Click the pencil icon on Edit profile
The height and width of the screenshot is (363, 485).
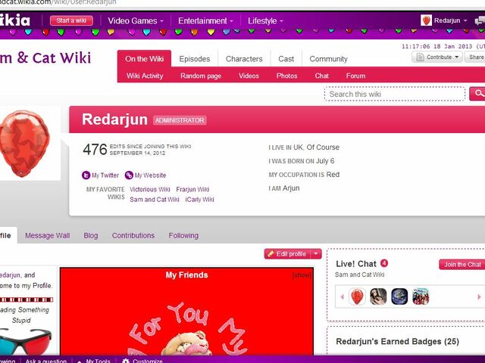[x=271, y=254]
